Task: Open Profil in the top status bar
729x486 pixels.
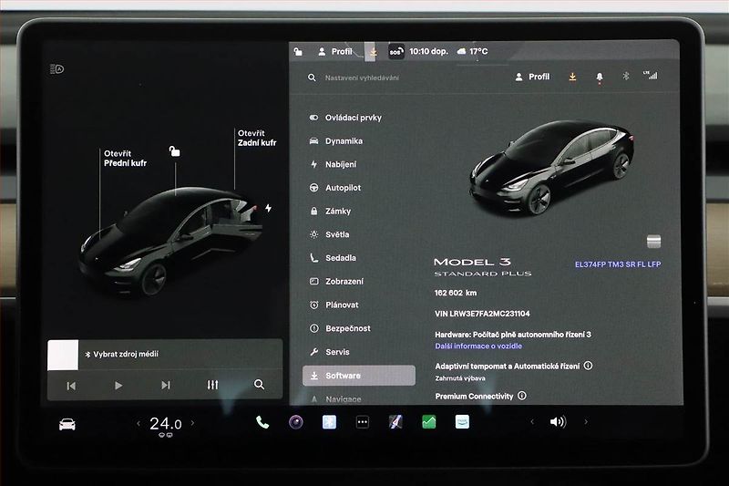Action: point(335,52)
